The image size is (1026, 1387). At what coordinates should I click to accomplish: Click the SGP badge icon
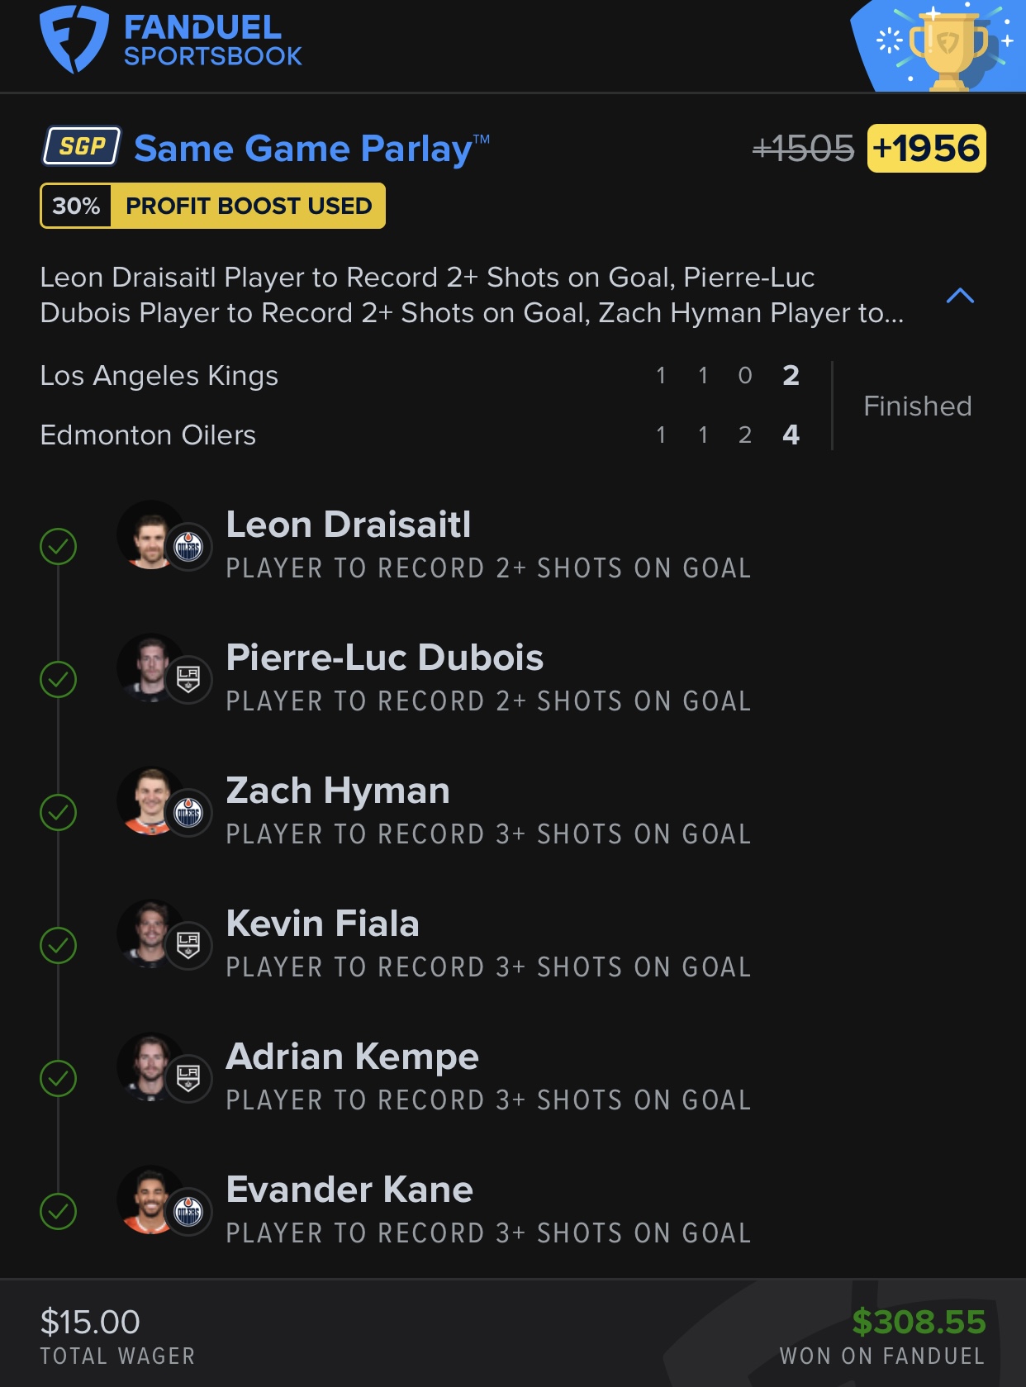tap(82, 147)
